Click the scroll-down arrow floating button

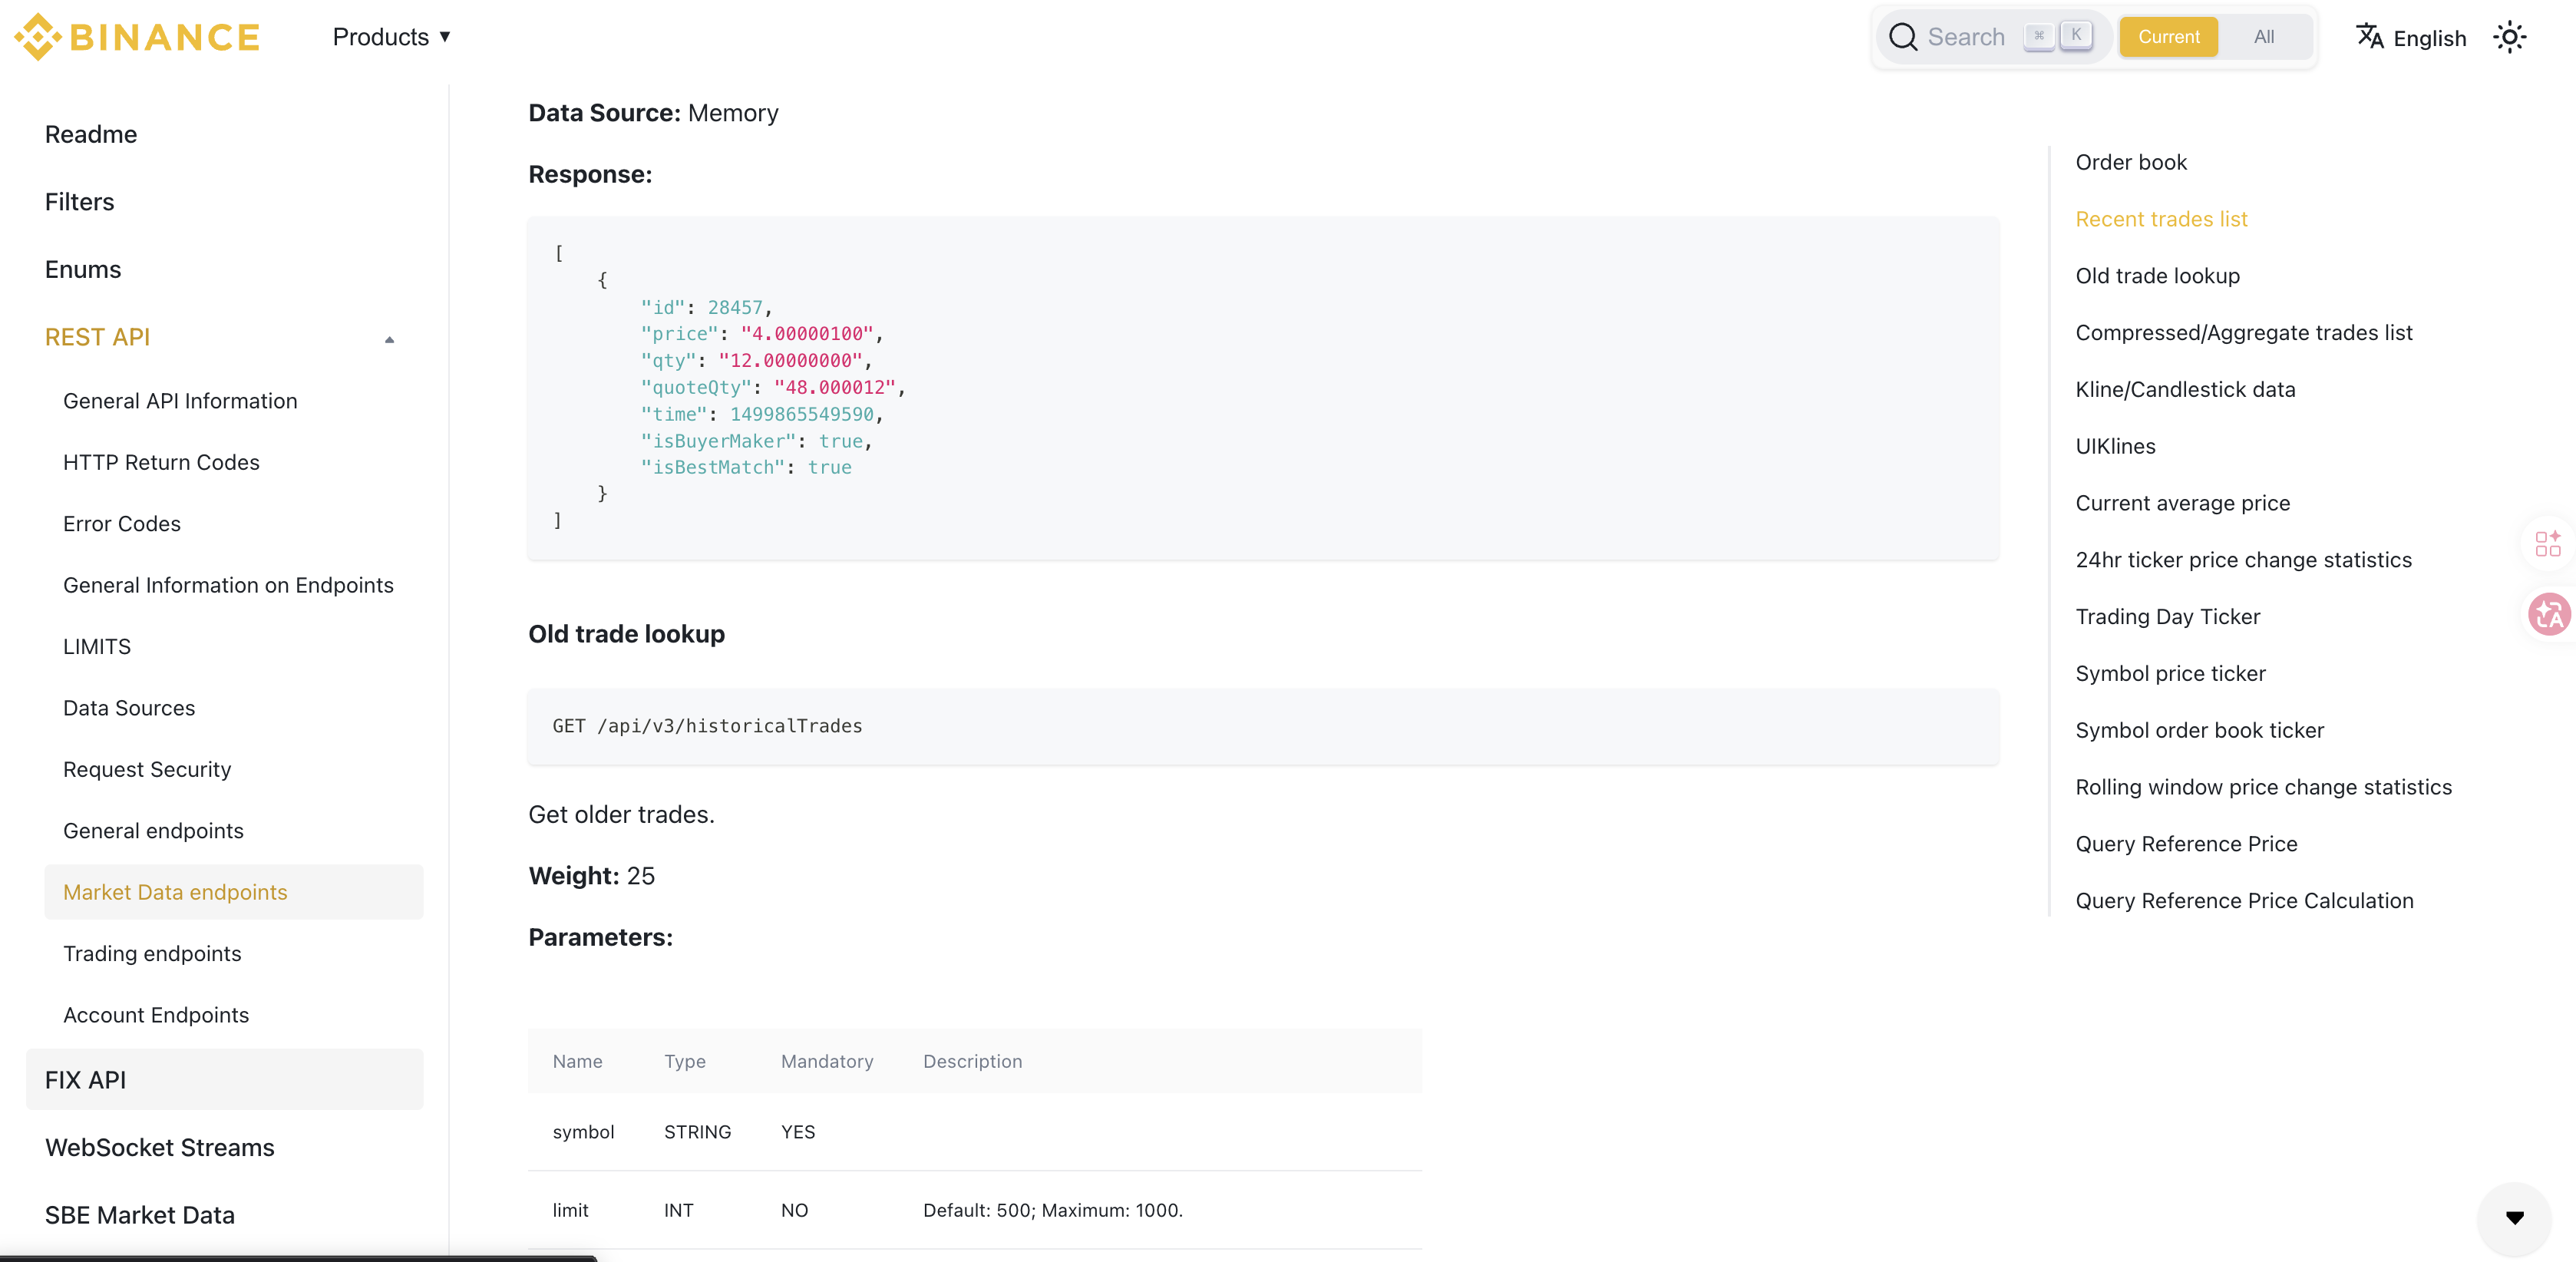pos(2514,1217)
